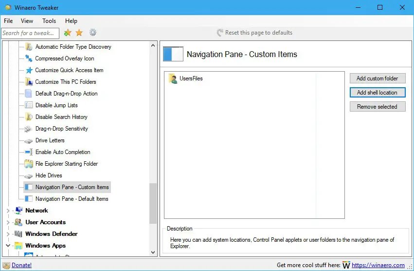
Task: Select Disable Jump Lists item
Action: (x=56, y=105)
